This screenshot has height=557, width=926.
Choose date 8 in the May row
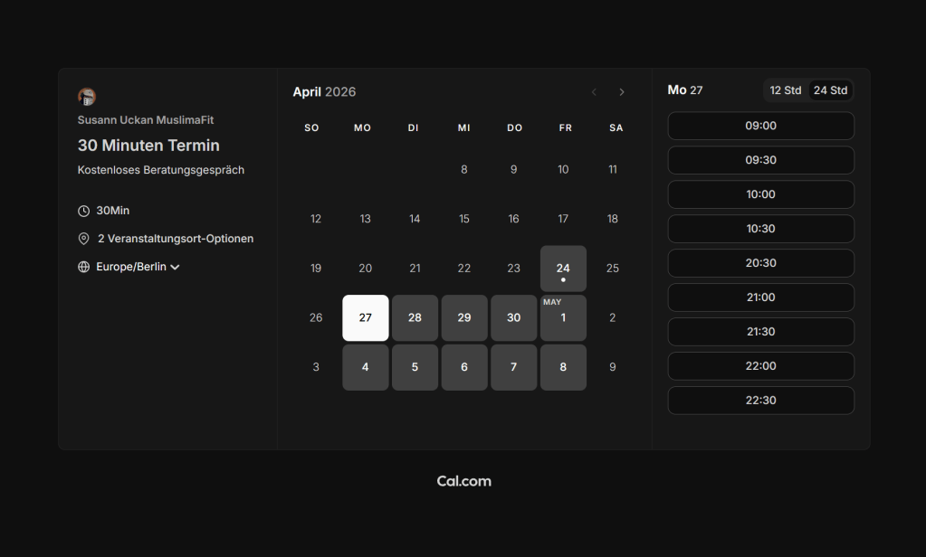tap(563, 367)
